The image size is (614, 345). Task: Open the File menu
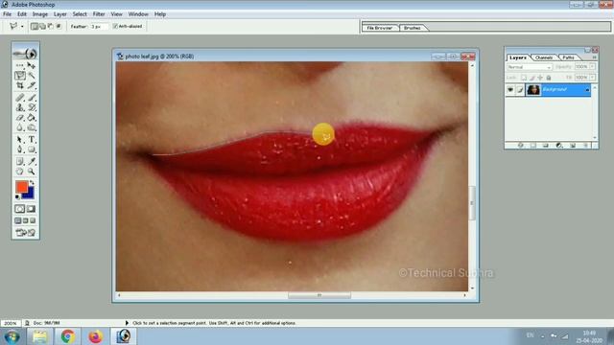click(x=7, y=14)
